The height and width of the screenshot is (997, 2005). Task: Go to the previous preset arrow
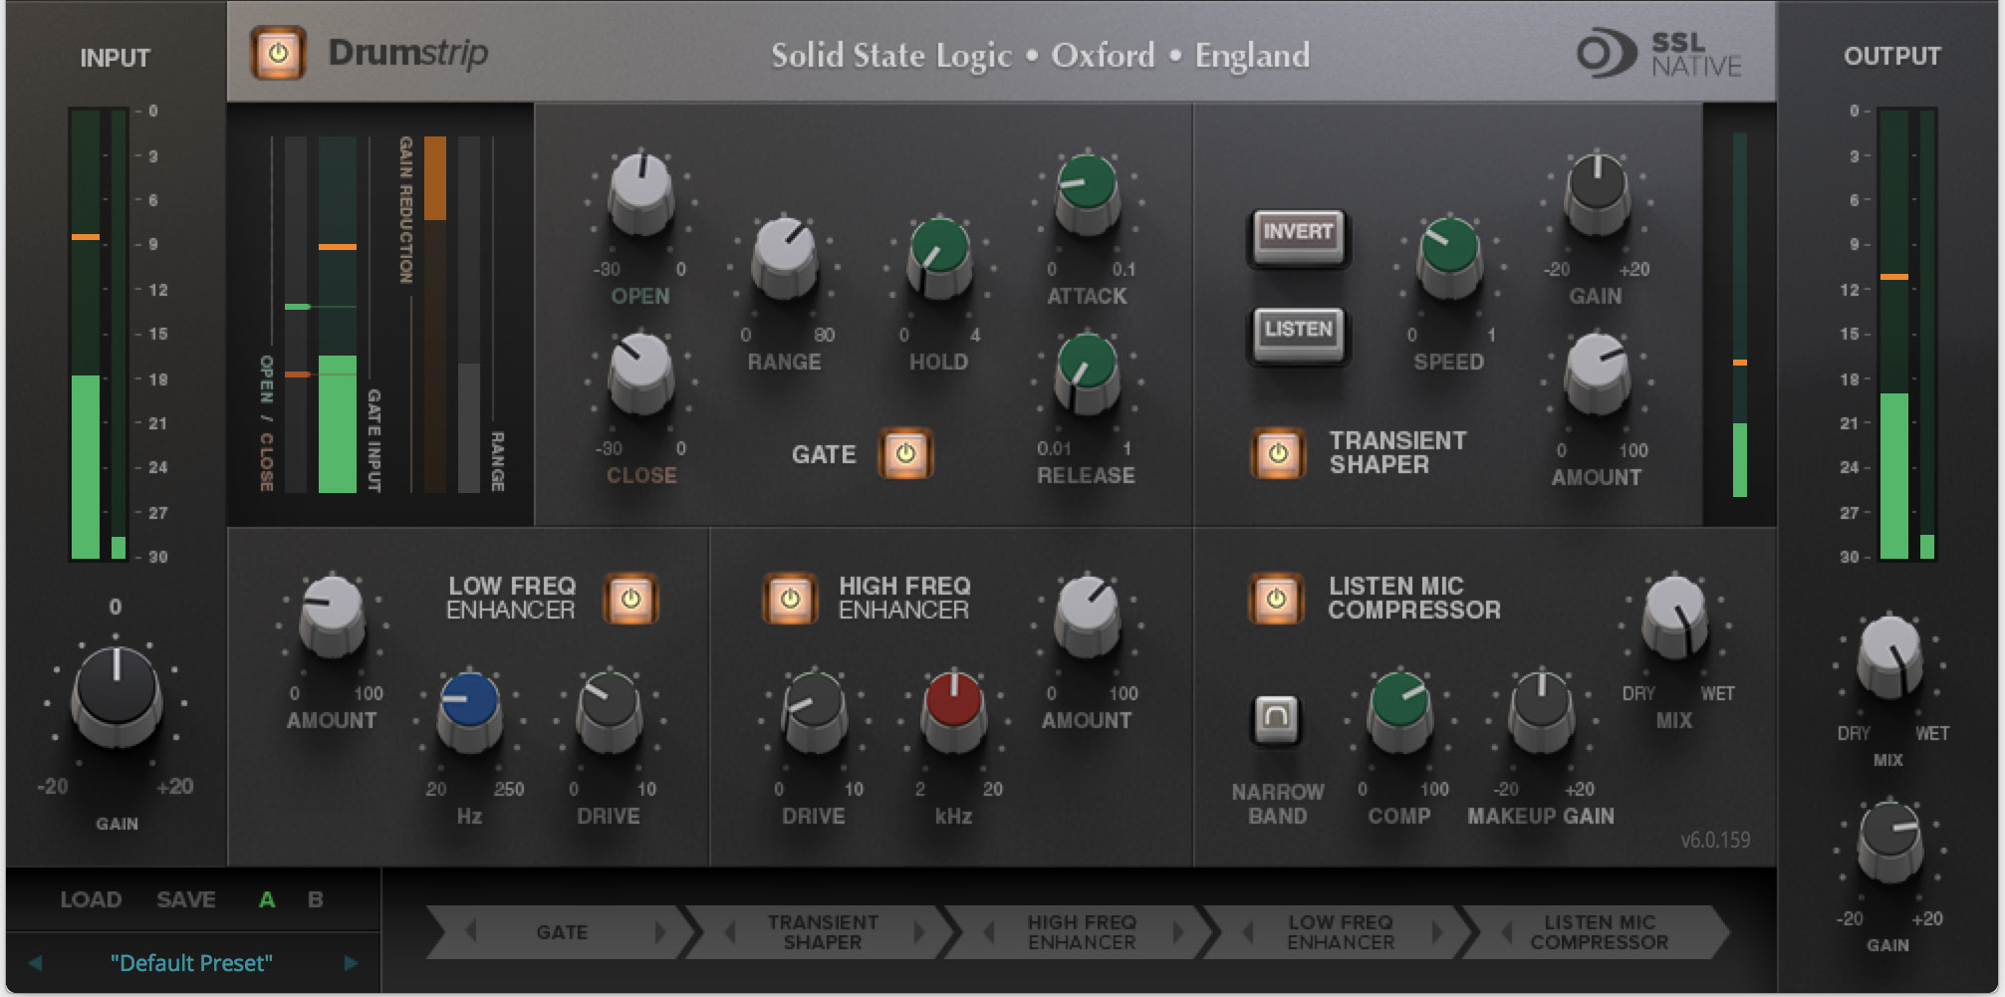[x=36, y=963]
